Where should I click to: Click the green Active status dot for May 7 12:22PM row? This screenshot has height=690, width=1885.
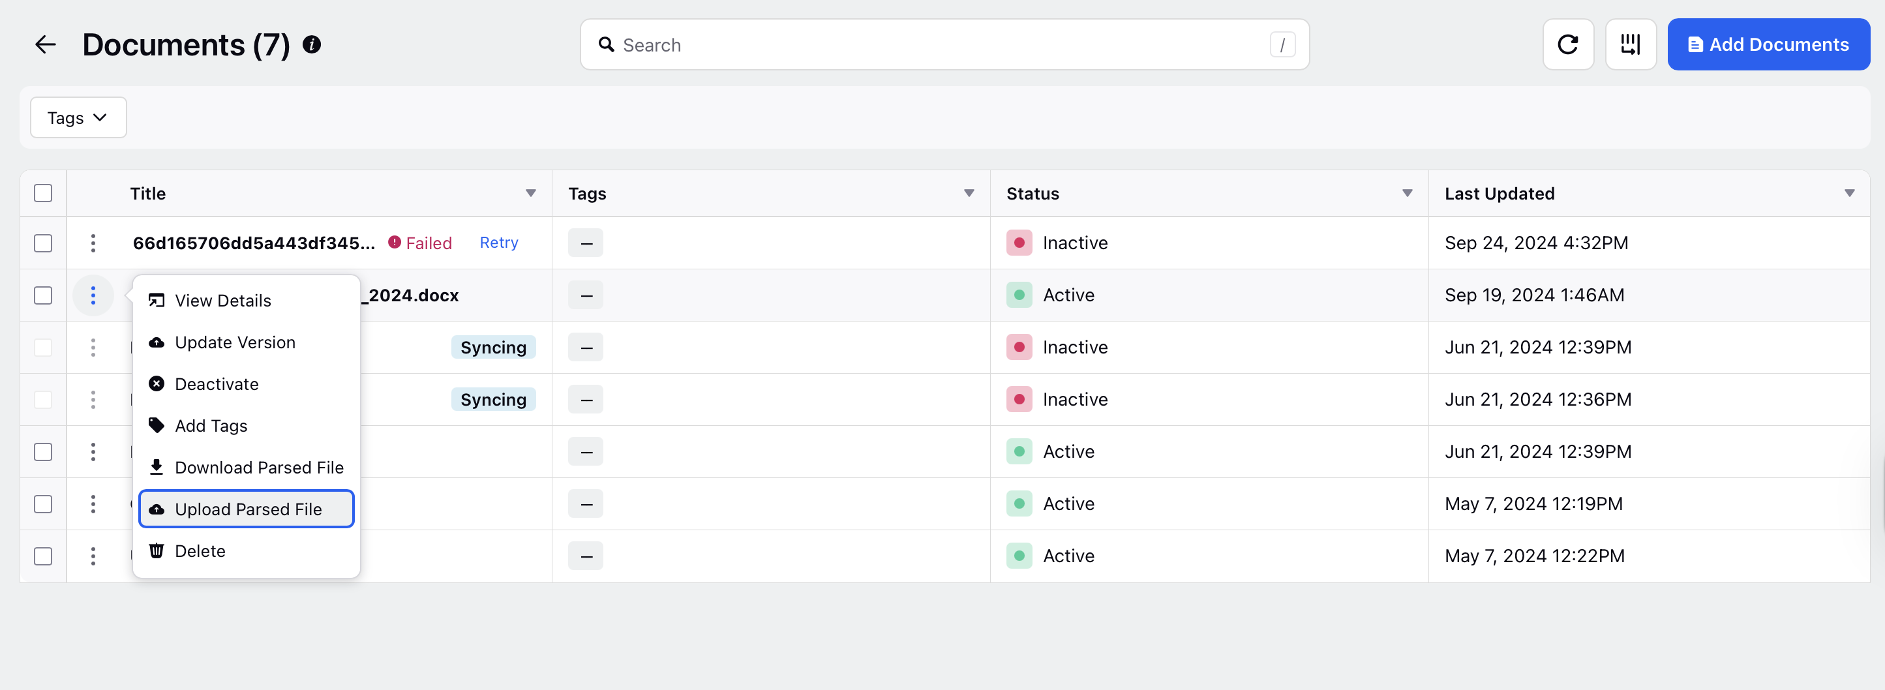coord(1019,556)
